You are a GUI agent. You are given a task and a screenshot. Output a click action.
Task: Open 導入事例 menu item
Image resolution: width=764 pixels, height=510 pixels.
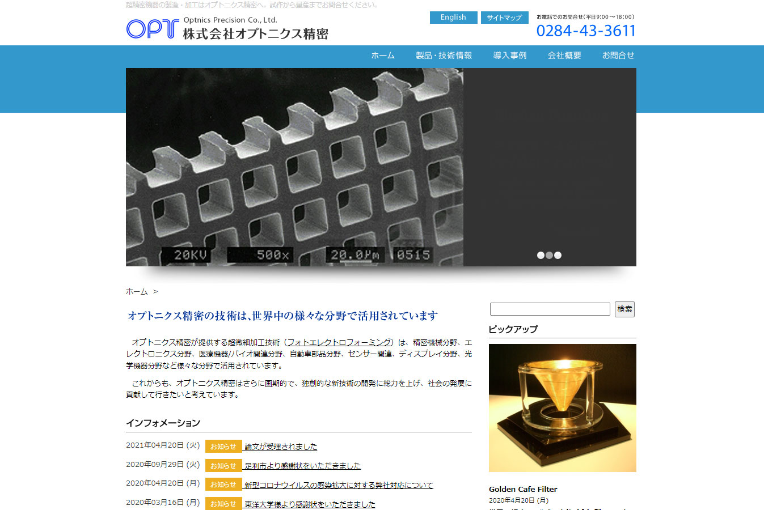click(509, 56)
